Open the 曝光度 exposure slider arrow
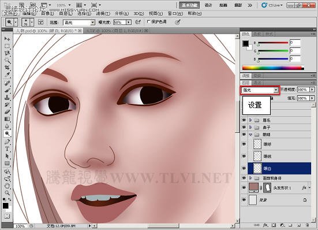This screenshot has width=318, height=230. pyautogui.click(x=129, y=22)
